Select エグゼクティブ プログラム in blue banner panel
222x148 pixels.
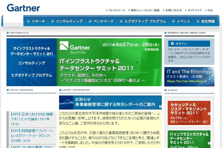pos(32,75)
